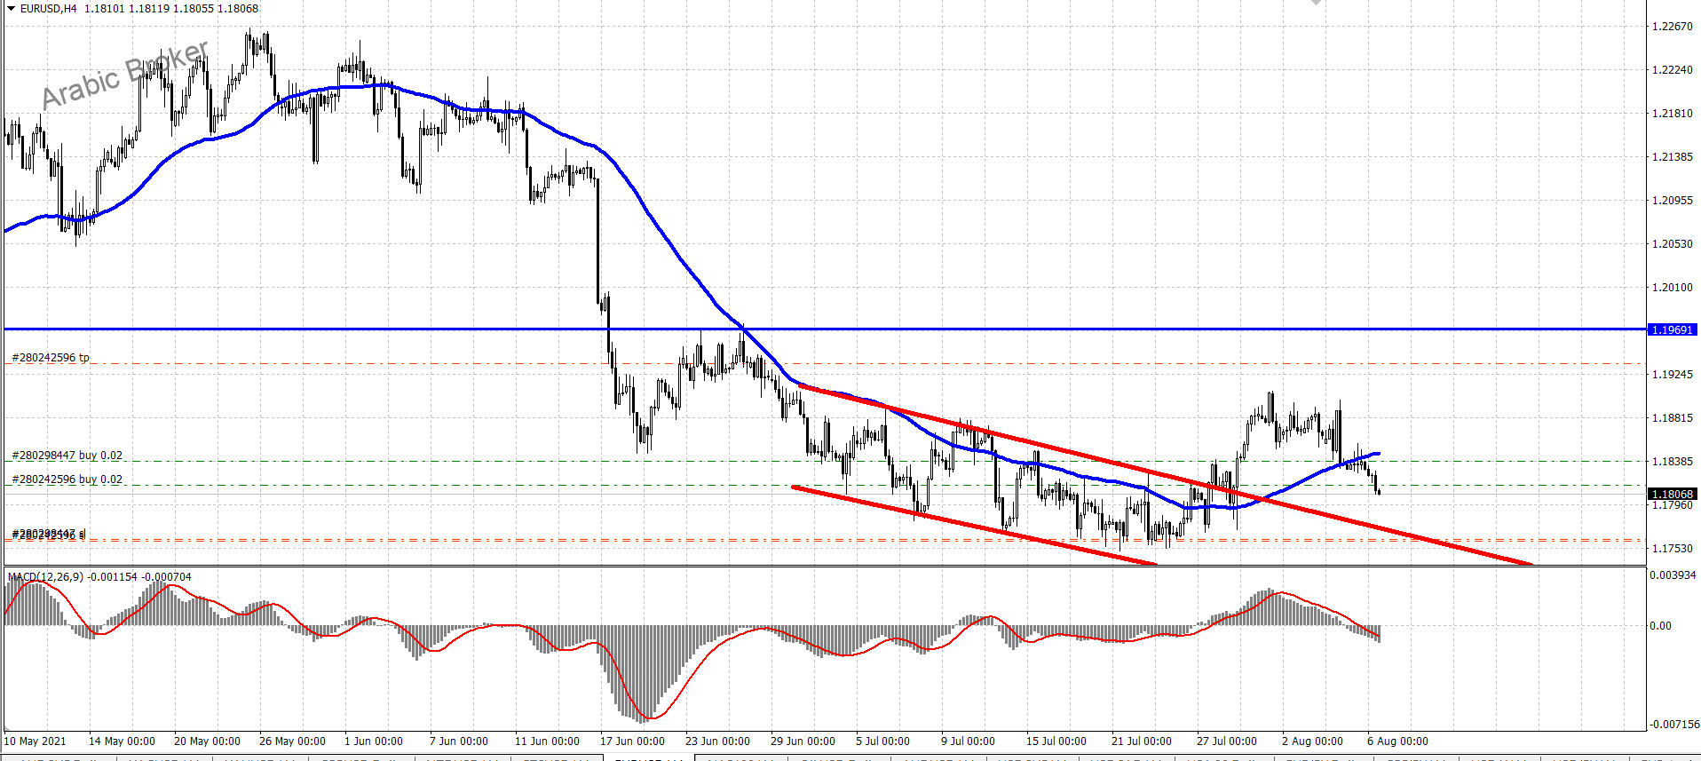Click the 1.21810 price axis label
The height and width of the screenshot is (761, 1701).
pos(1672,114)
